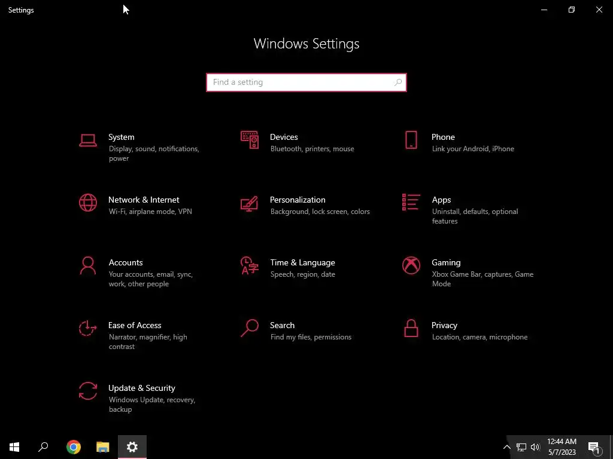Select the Update & Security heading
Image resolution: width=613 pixels, height=459 pixels.
pyautogui.click(x=141, y=388)
